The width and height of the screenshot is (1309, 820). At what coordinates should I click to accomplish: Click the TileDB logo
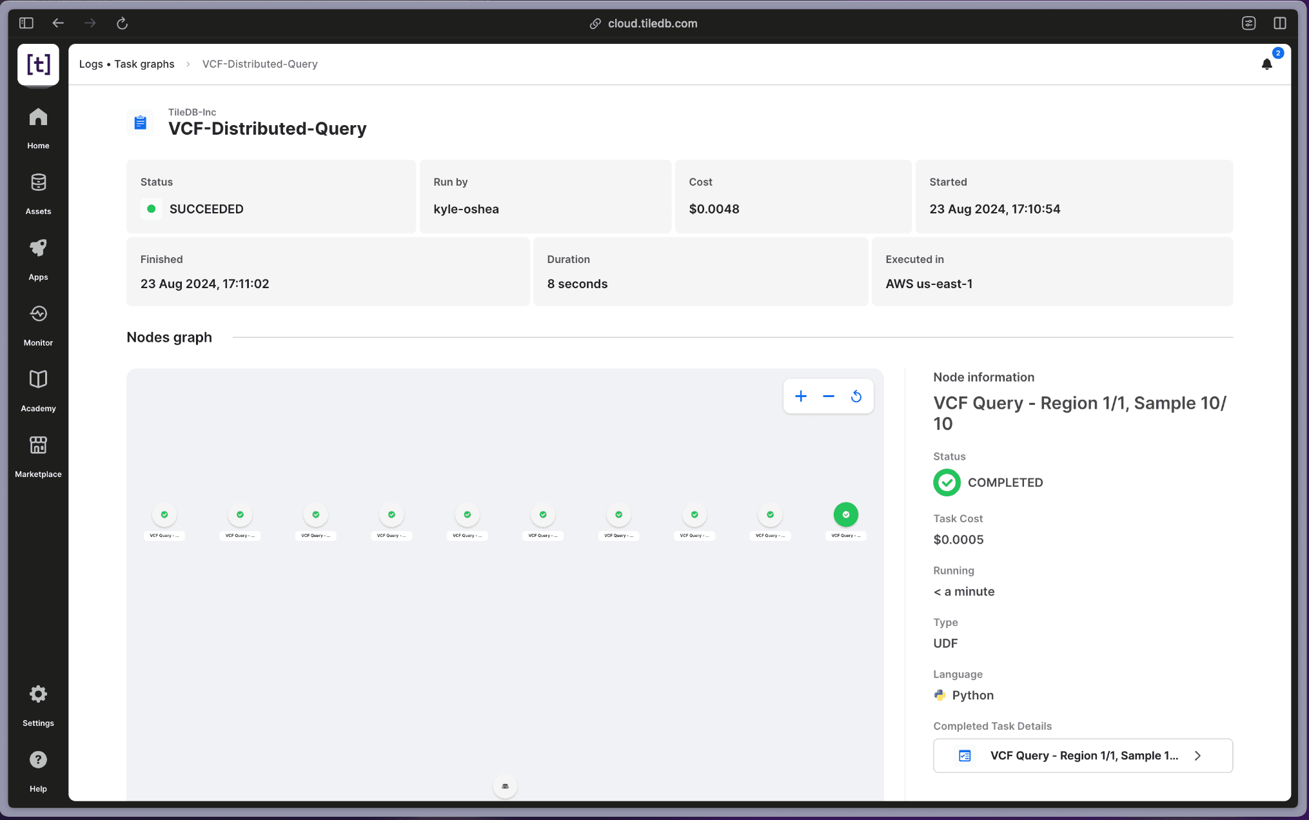click(38, 64)
